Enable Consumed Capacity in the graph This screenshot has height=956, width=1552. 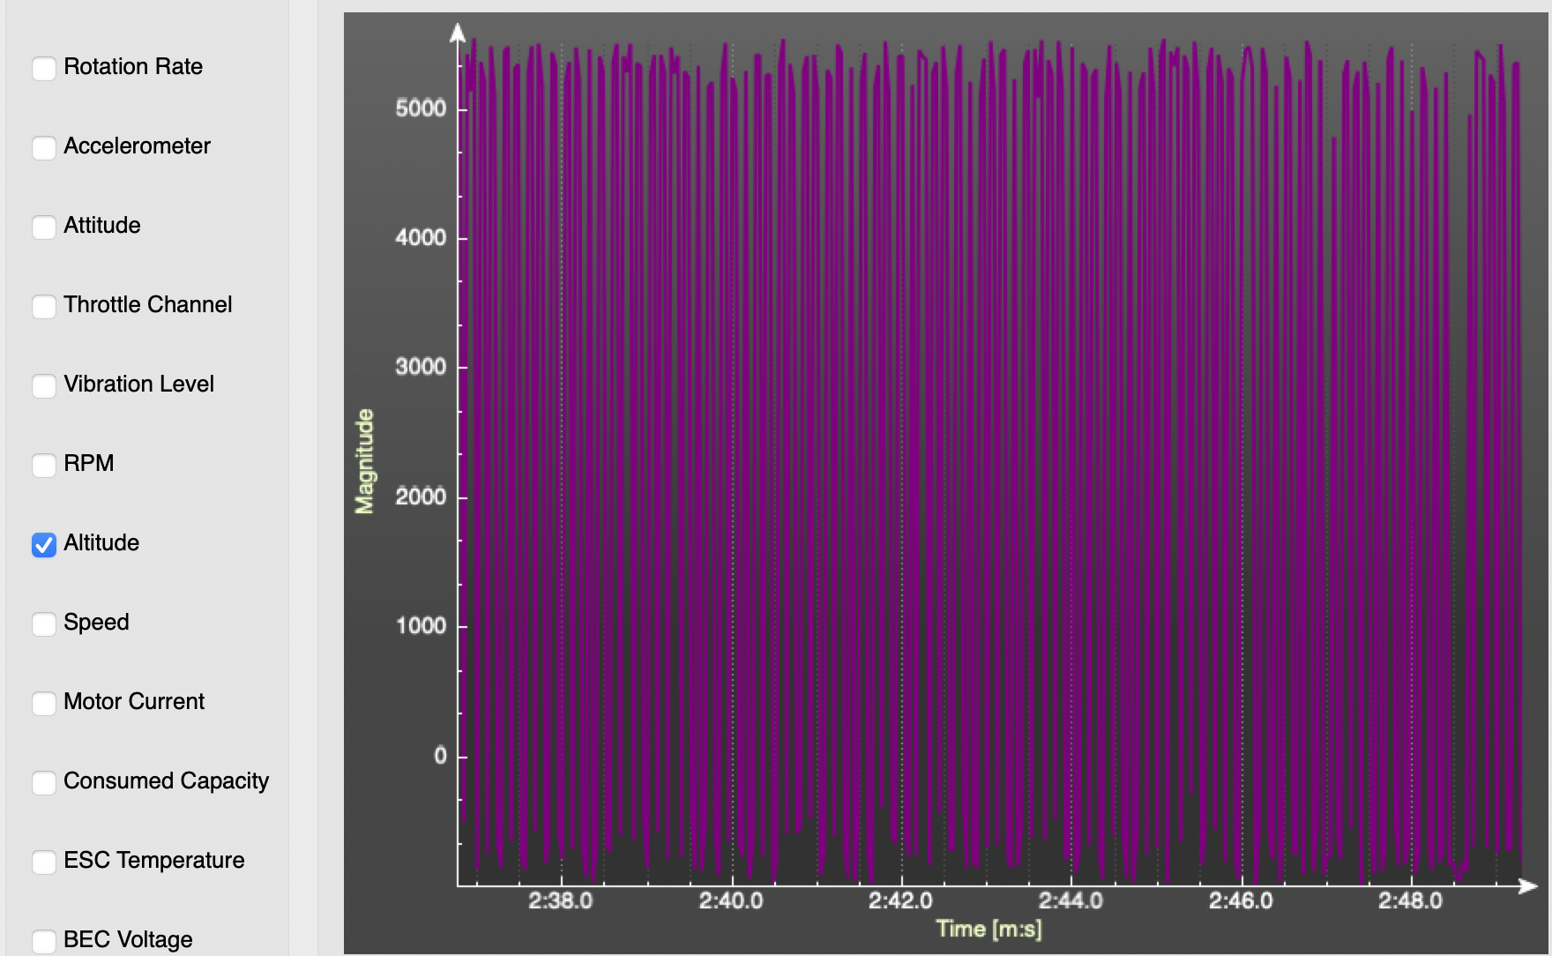pyautogui.click(x=44, y=782)
